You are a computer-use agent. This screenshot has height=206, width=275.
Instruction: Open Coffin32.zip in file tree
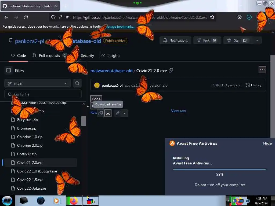[x=27, y=154]
